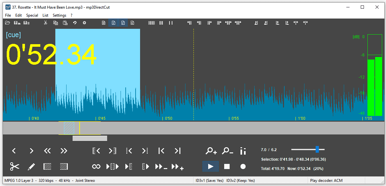
Task: Click the copy icon in the top toolbar
Action: tap(55, 23)
